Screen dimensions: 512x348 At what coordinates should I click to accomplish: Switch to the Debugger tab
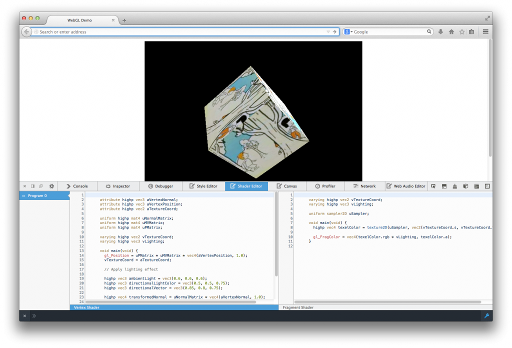(160, 186)
